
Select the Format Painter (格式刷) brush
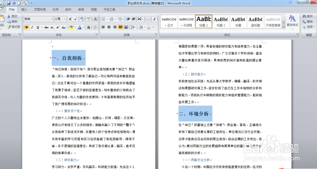click(14, 27)
